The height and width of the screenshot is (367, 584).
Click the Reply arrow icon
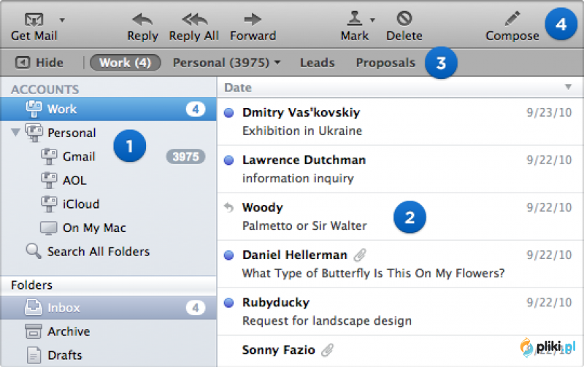pos(142,20)
